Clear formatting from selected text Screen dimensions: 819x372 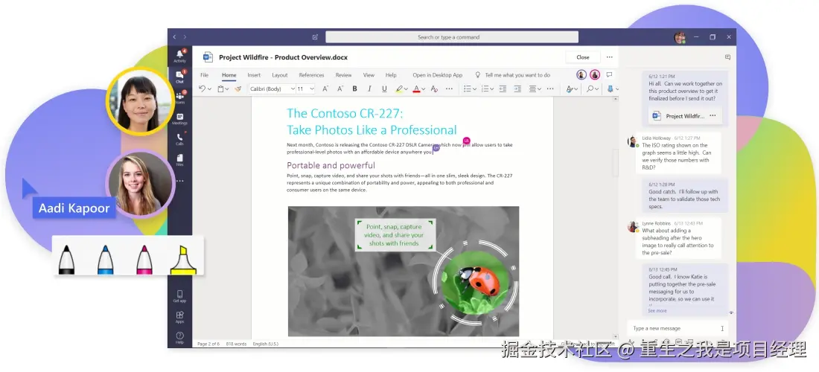point(433,89)
